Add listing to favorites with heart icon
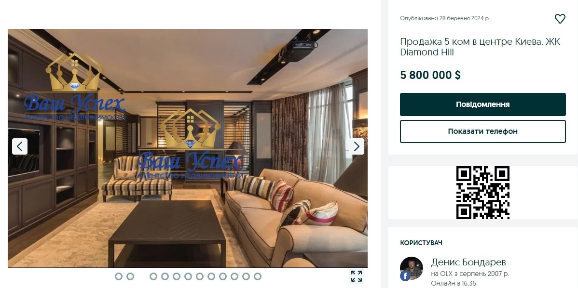This screenshot has height=288, width=578. 560,19
